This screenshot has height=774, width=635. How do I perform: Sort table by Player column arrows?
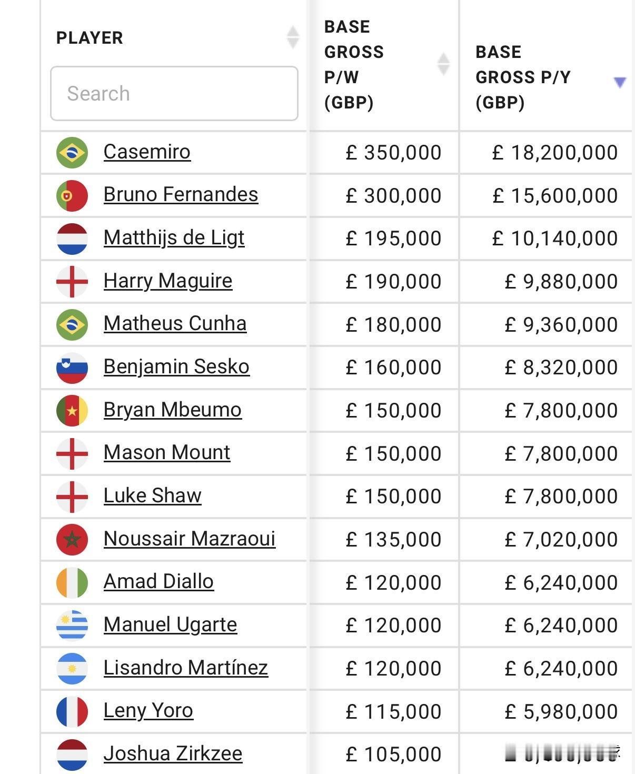point(293,37)
